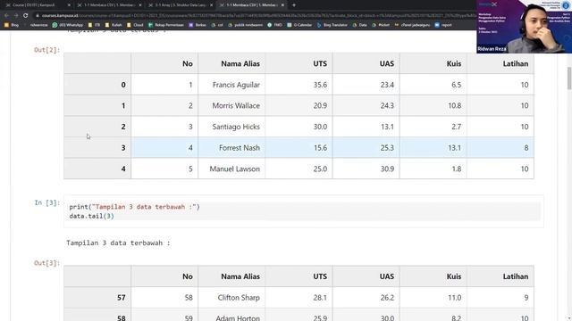The width and height of the screenshot is (572, 321).
Task: Select the active fourth Membaca CSV tab
Action: point(250,5)
